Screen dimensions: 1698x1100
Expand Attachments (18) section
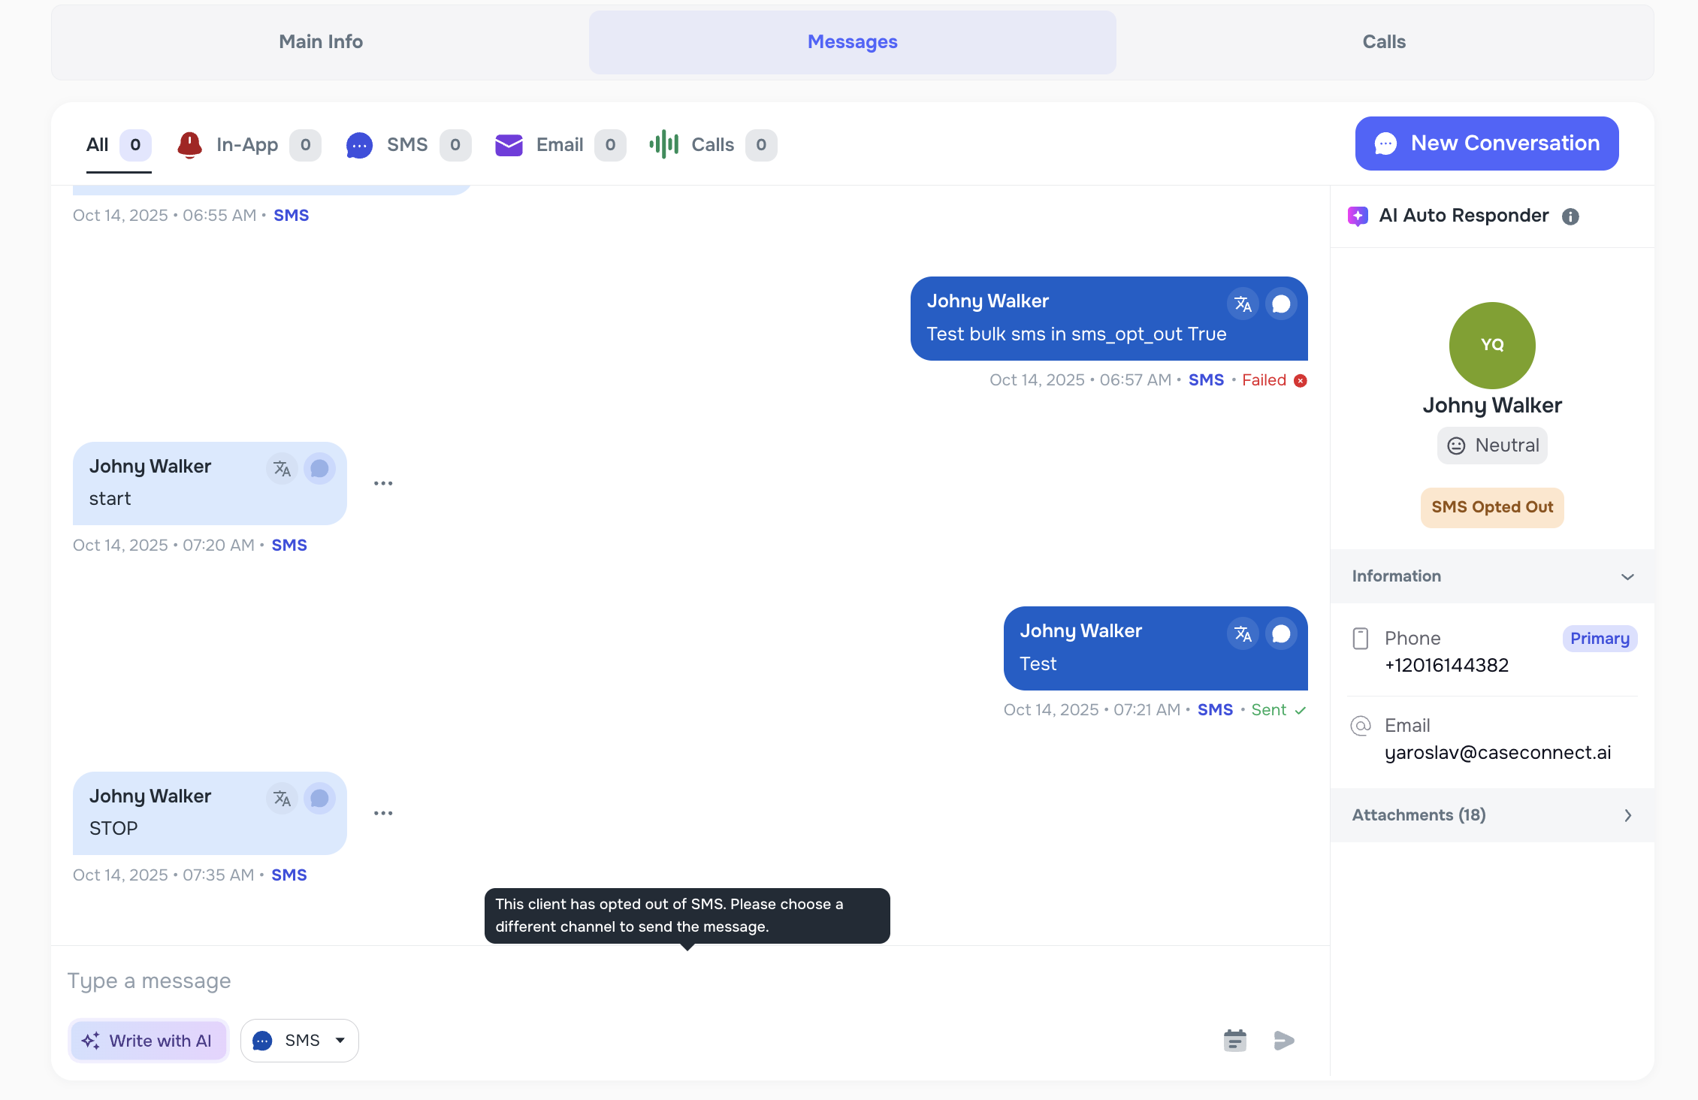1628,815
